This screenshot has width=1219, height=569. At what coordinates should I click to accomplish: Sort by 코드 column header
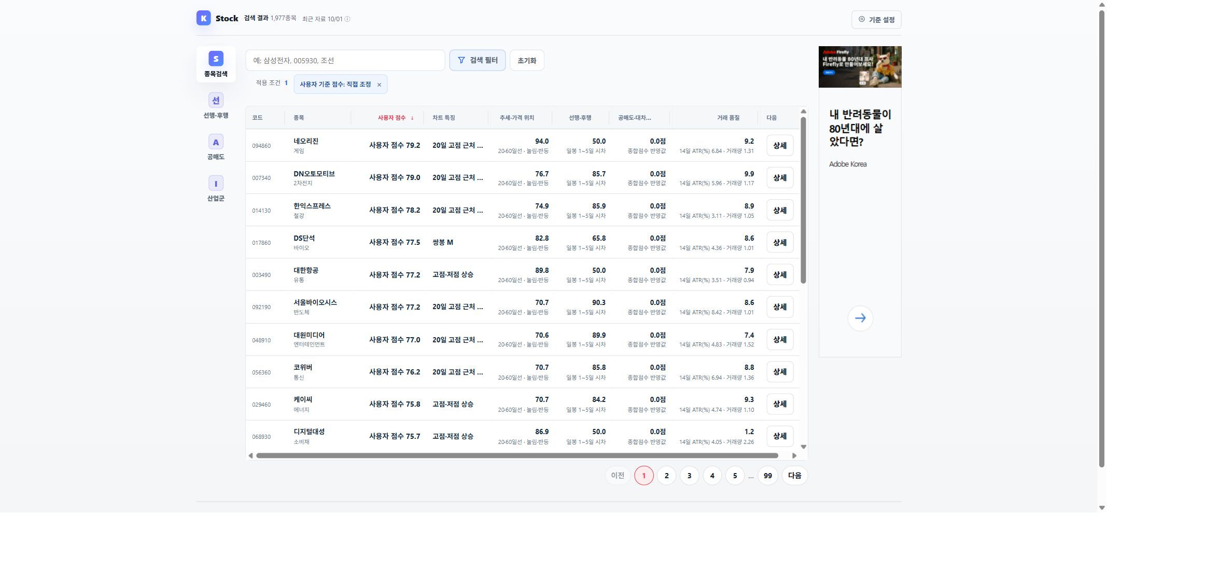tap(257, 118)
